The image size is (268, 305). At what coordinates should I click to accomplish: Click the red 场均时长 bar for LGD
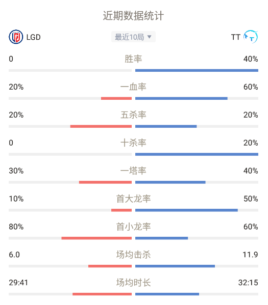102,294
